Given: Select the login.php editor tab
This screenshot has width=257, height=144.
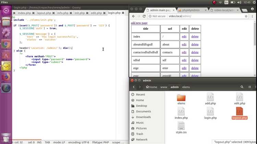Looking at the screenshot, I should click(x=114, y=13).
